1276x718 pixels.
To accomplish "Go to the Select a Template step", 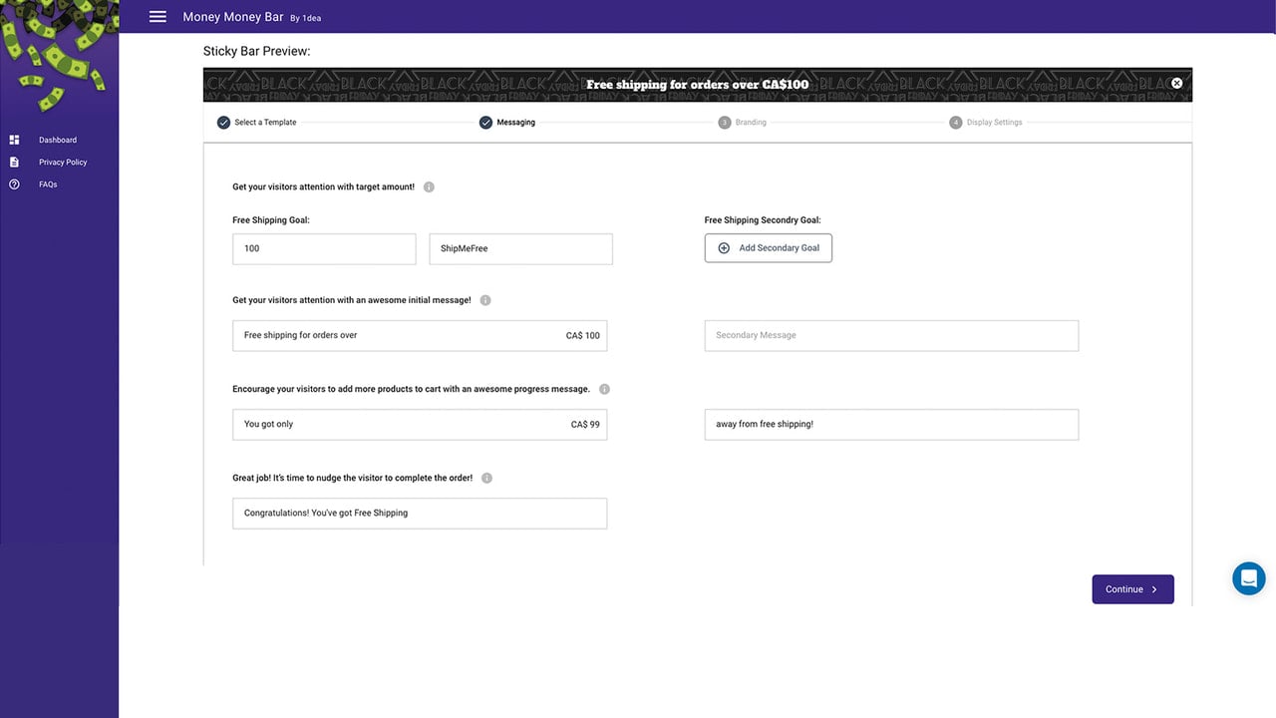I will [257, 123].
